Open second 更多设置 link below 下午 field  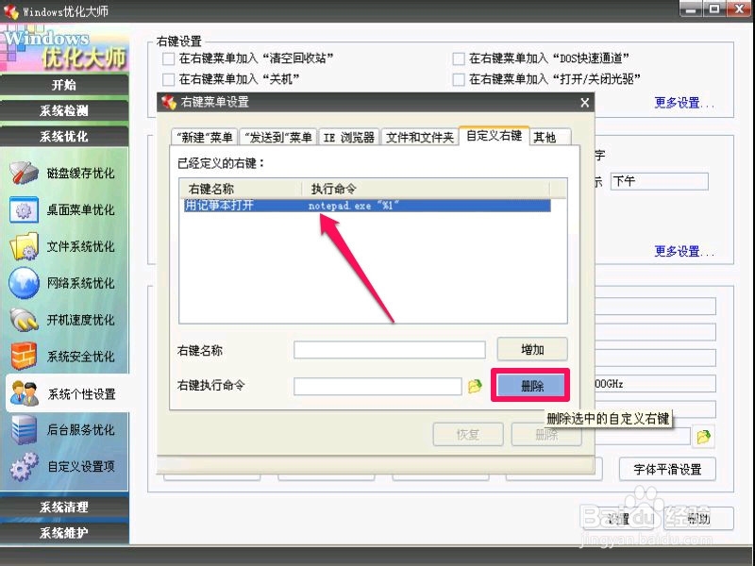click(x=683, y=251)
